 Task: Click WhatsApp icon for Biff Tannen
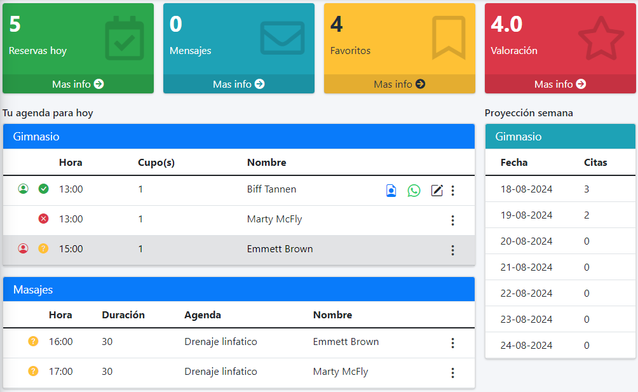[414, 191]
